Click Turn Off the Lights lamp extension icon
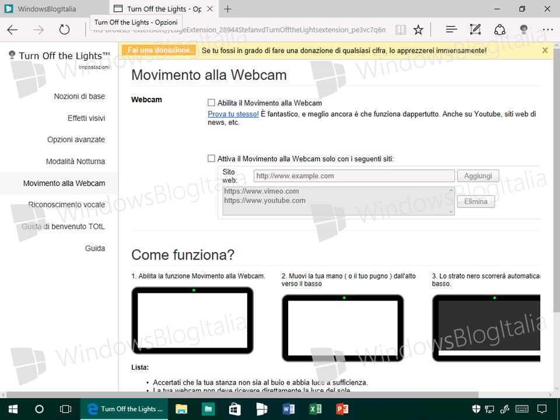This screenshot has width=560, height=420. (524, 29)
